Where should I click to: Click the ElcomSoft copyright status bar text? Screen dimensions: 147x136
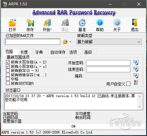tap(47, 132)
